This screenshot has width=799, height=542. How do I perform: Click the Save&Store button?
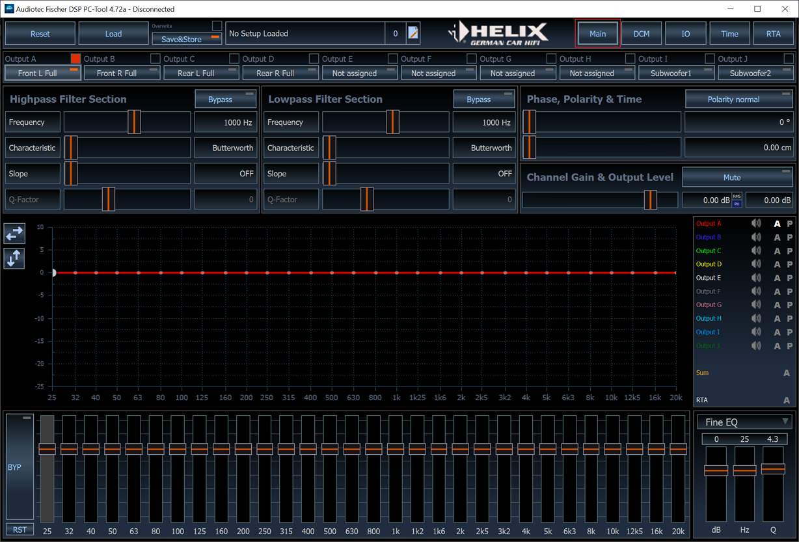click(187, 39)
